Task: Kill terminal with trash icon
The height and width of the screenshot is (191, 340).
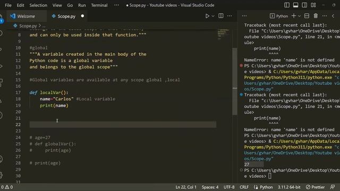Action: click(x=316, y=16)
